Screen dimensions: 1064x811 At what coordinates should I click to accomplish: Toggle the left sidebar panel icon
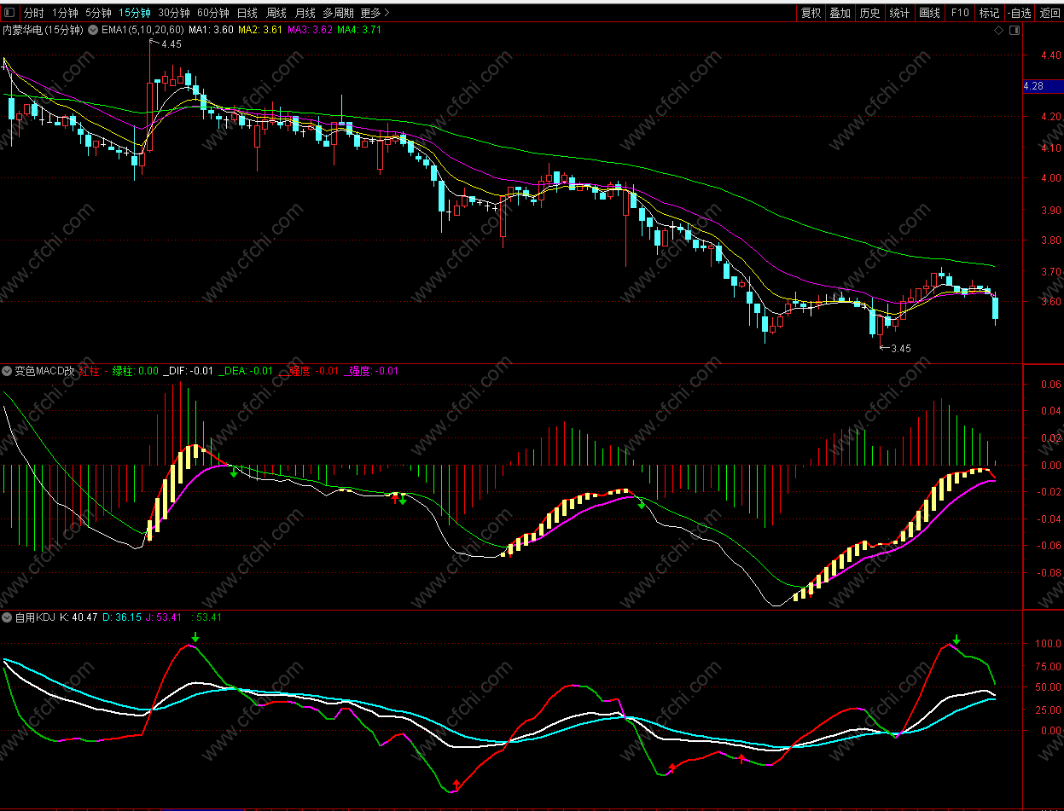tap(9, 13)
